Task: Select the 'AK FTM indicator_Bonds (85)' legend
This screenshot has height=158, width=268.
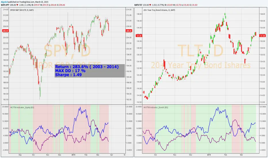Action: 156,107
